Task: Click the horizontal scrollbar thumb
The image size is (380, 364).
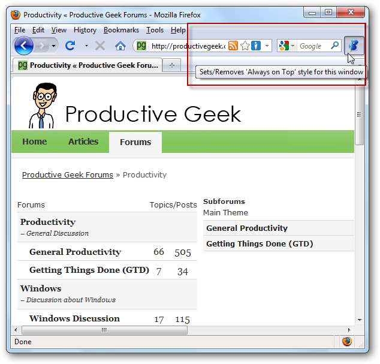Action: 104,330
